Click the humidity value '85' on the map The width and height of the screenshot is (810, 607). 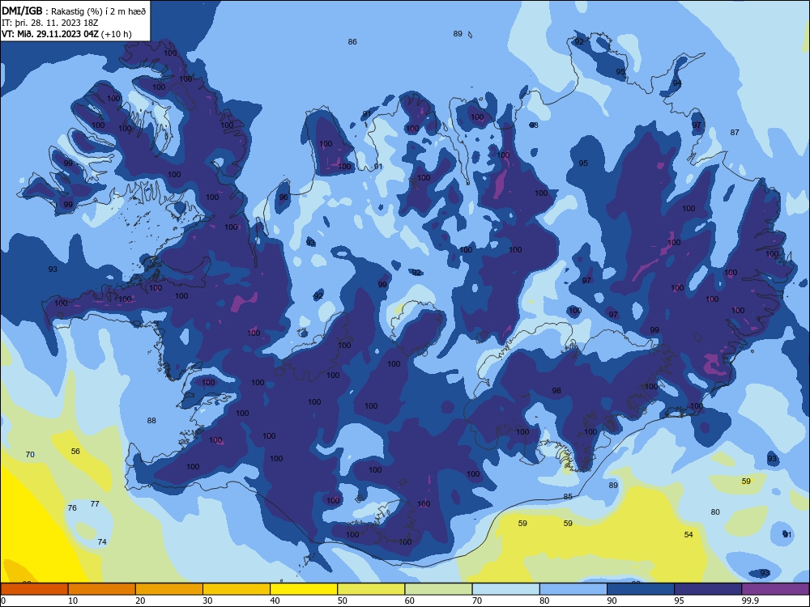pyautogui.click(x=568, y=497)
